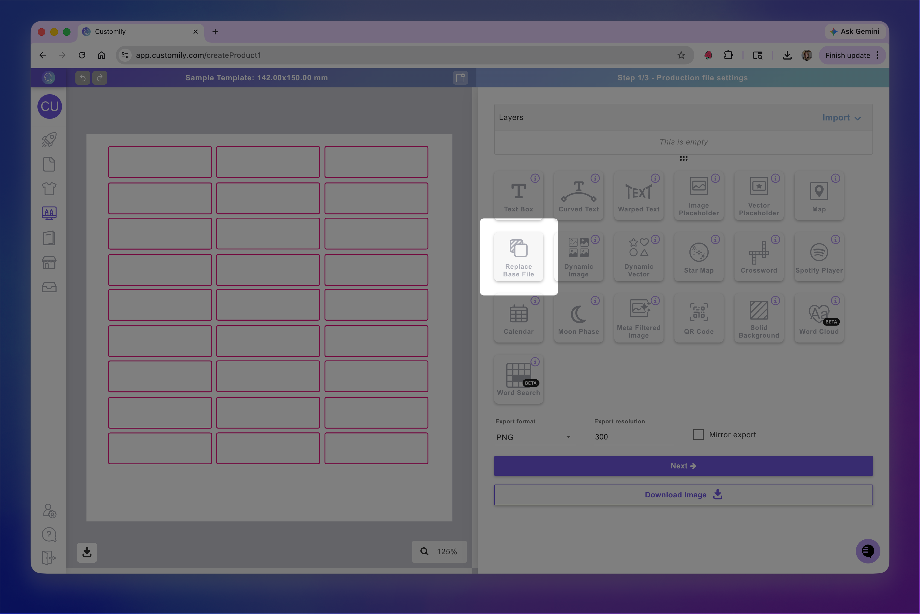The image size is (920, 614).
Task: Add a QR Code element
Action: [699, 318]
